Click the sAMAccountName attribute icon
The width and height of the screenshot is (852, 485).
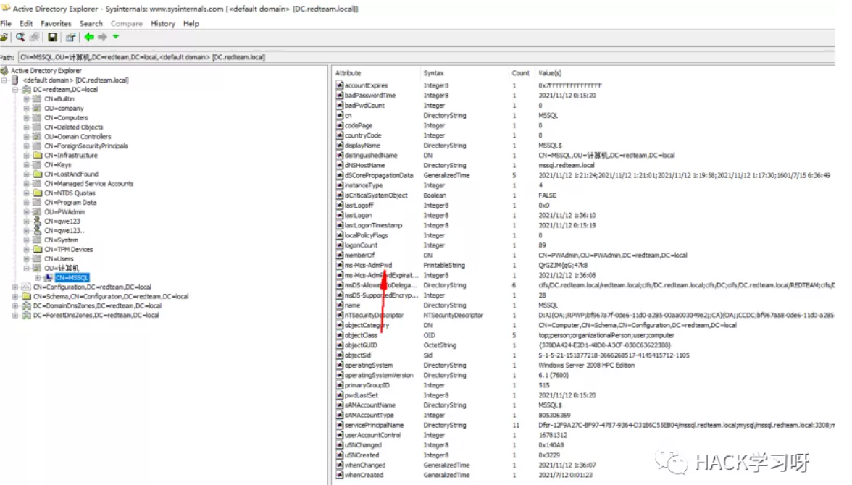[340, 405]
